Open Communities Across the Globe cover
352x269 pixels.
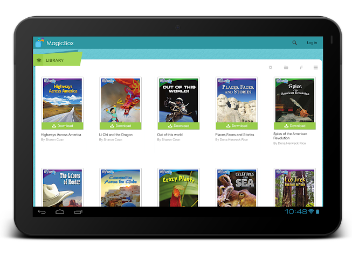point(121,188)
